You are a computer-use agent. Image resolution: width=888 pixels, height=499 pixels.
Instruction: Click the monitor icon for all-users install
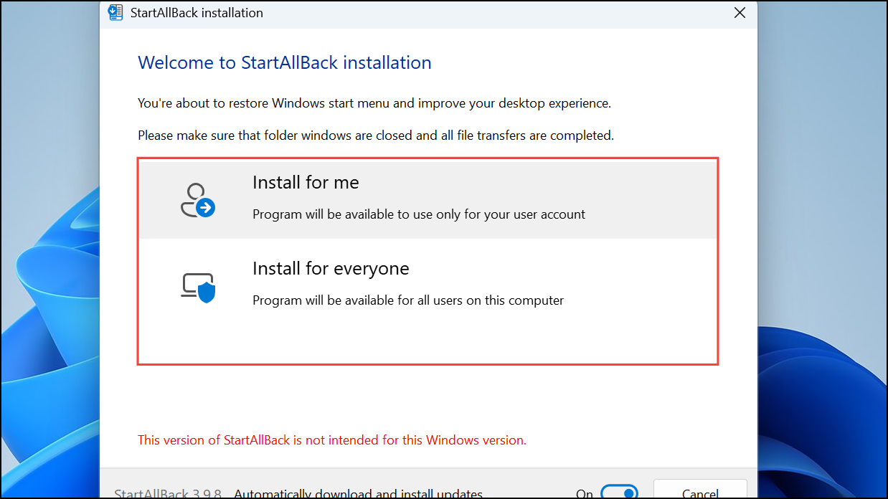[x=193, y=282]
